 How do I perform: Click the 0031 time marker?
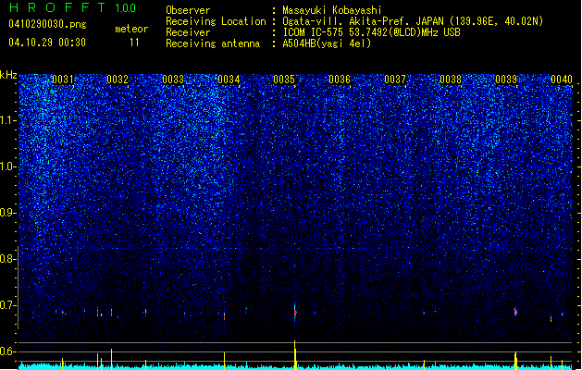click(62, 80)
